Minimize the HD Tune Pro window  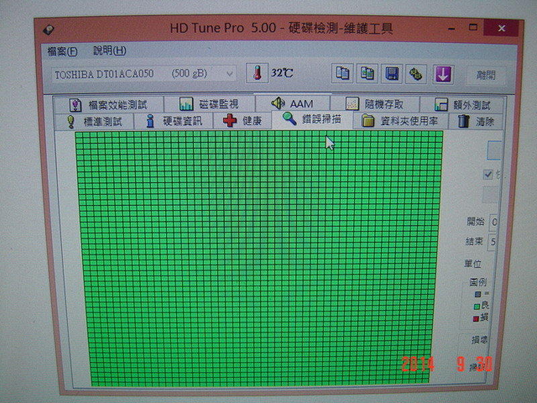coord(452,29)
